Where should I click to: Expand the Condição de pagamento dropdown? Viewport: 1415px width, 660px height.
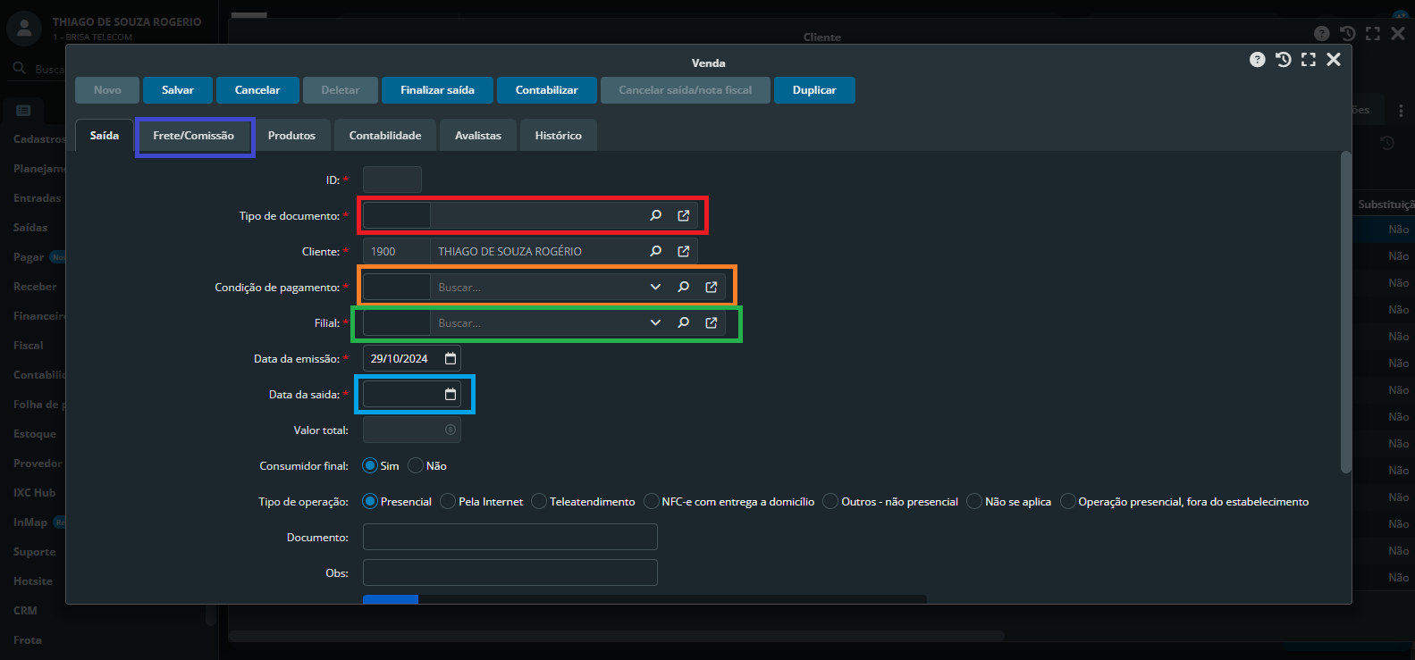click(655, 287)
